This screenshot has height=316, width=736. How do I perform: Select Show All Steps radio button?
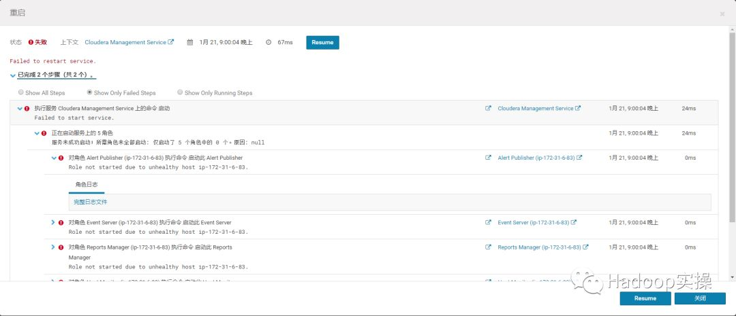click(x=20, y=92)
